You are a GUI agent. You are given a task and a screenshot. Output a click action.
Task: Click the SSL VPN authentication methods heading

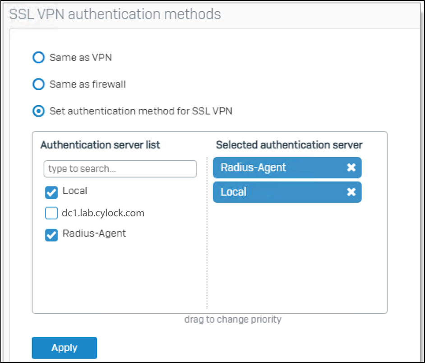(115, 14)
